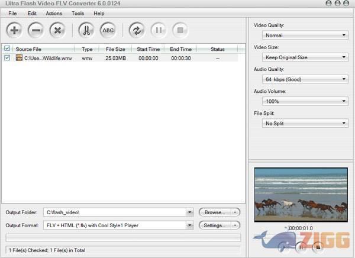
Task: Pause the preview video playback
Action: click(x=301, y=247)
